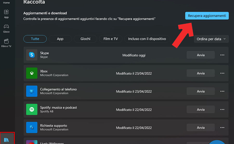Open more options menu for Xbox
The width and height of the screenshot is (234, 144).
tap(222, 73)
